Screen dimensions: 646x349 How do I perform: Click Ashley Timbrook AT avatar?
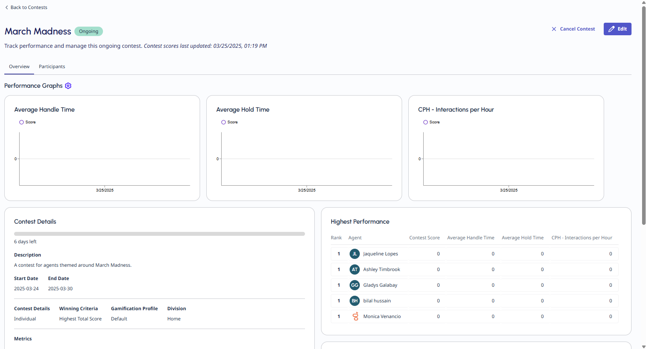click(x=354, y=269)
